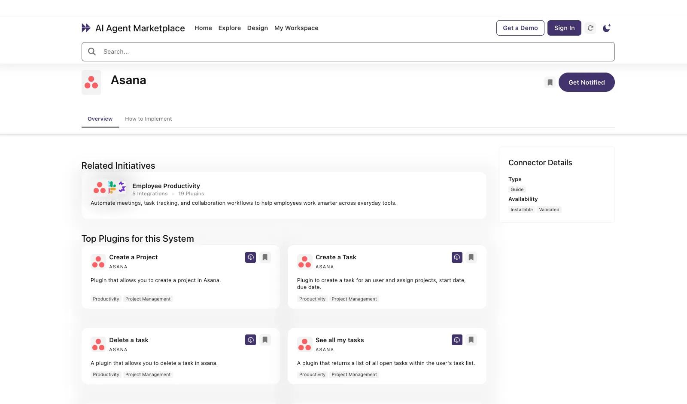Click the 'Automate meetings, task tracking' description

[x=243, y=203]
